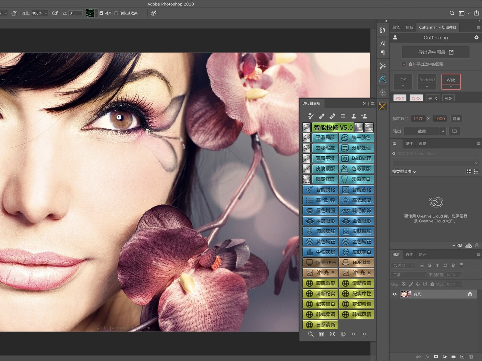Click the Cutterman user account icon
The width and height of the screenshot is (482, 361).
tap(395, 38)
